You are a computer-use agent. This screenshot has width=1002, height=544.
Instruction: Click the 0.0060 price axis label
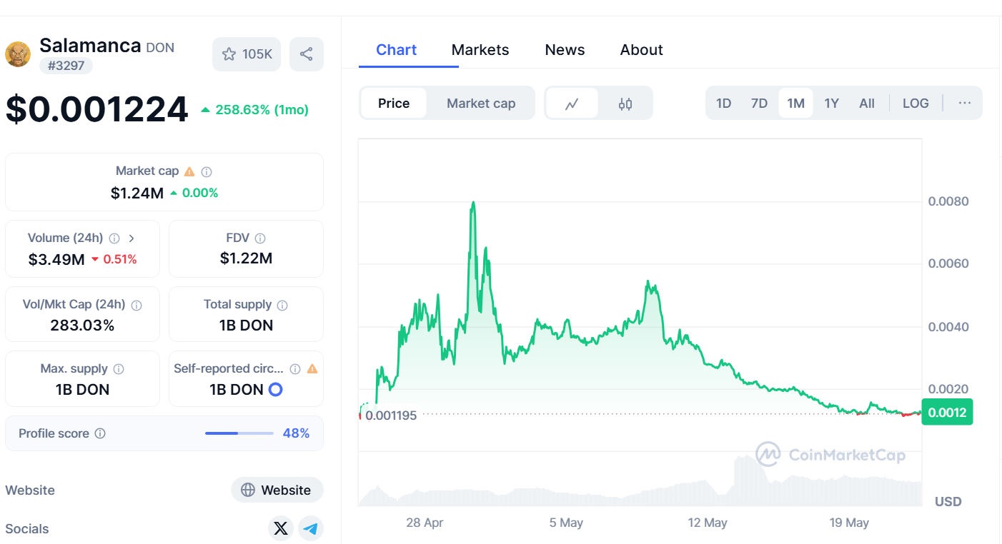tap(948, 263)
